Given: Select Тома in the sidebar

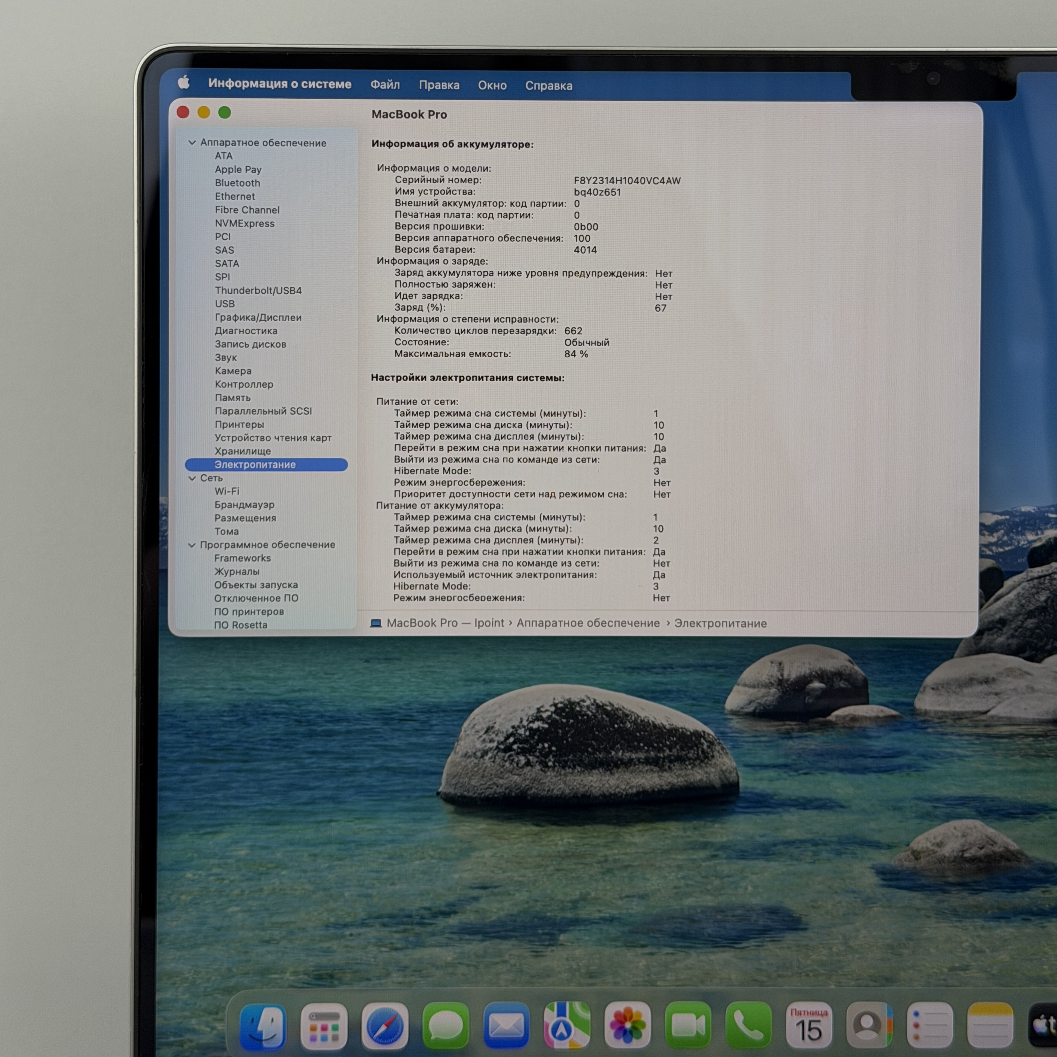Looking at the screenshot, I should pyautogui.click(x=227, y=531).
